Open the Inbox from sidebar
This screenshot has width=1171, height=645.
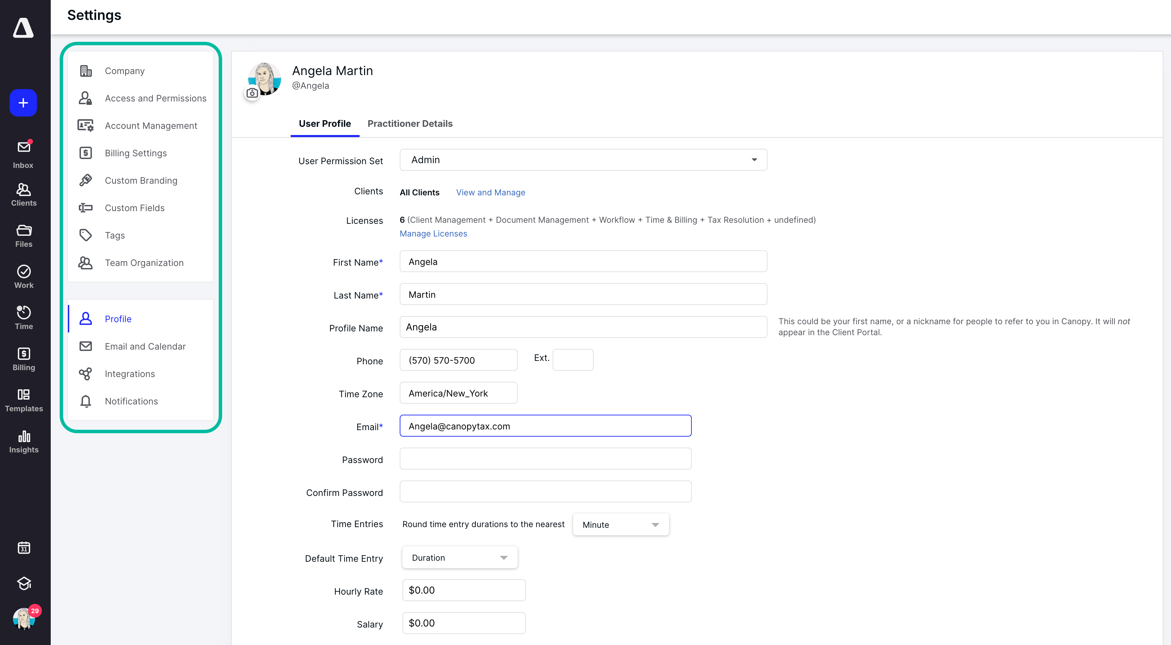23,154
